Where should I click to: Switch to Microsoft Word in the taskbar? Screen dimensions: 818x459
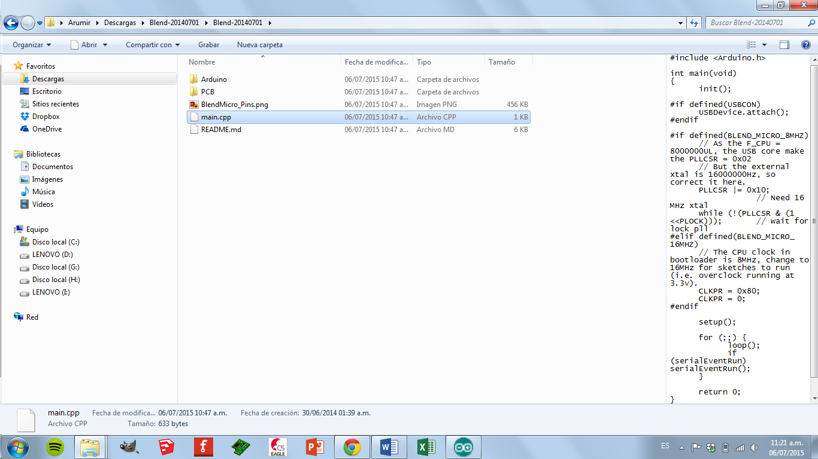pos(389,447)
